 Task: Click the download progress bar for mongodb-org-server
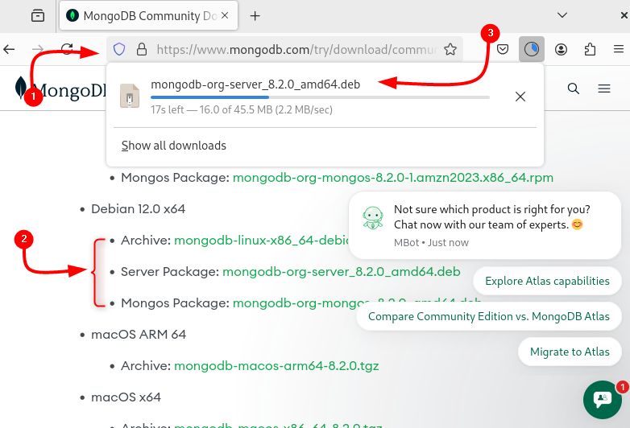320,97
